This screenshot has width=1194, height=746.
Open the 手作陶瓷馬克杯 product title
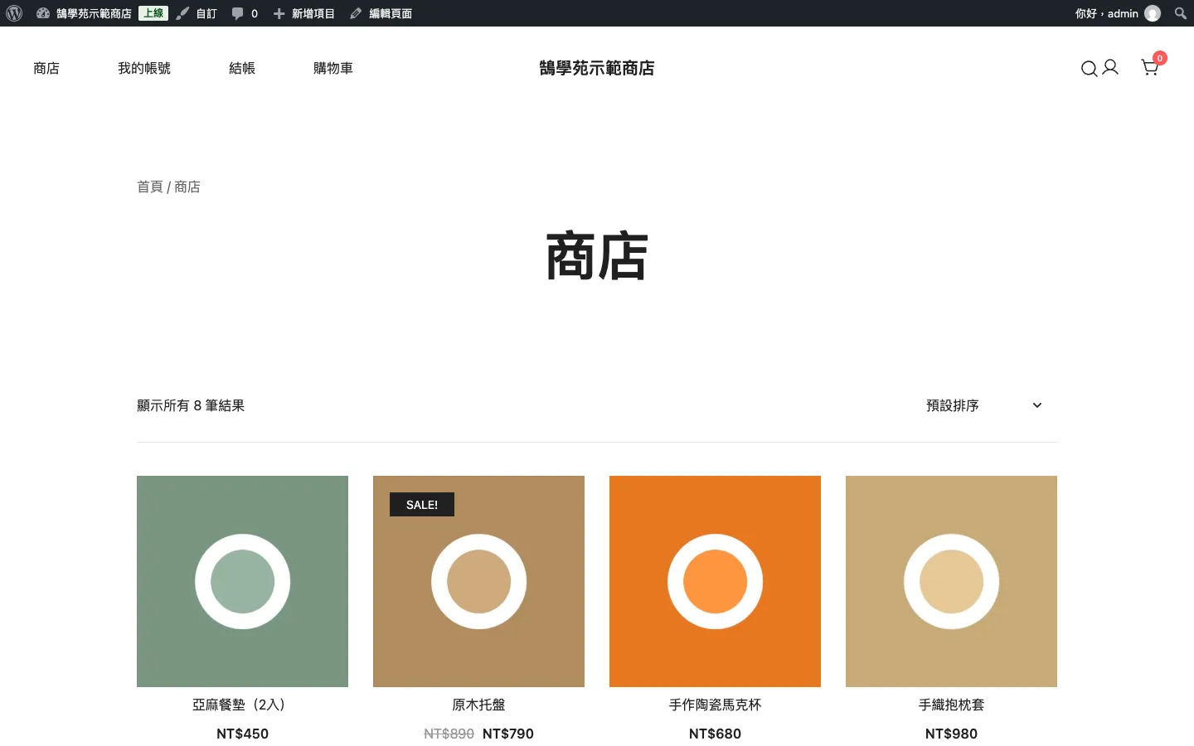[x=715, y=705]
